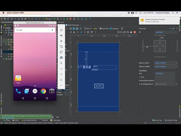181x136 pixels.
Task: Click the emulator panel overview square
Action: tap(61, 80)
